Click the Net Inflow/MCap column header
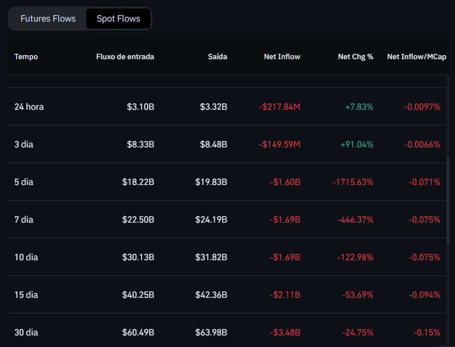Image resolution: width=455 pixels, height=347 pixels. 416,57
